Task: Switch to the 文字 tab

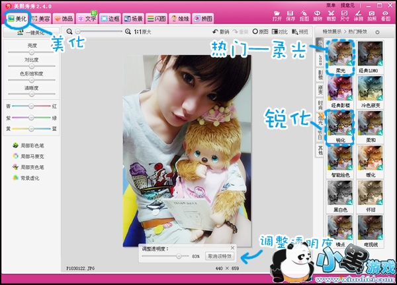Action: click(x=87, y=19)
